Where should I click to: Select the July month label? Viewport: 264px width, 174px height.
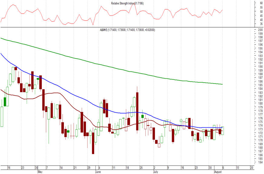point(156,172)
